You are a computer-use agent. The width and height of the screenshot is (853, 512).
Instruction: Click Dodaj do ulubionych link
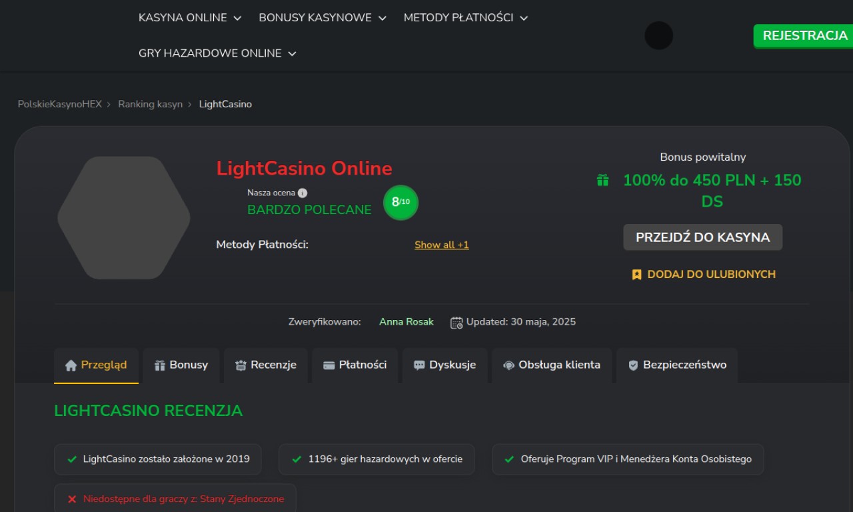pos(704,275)
